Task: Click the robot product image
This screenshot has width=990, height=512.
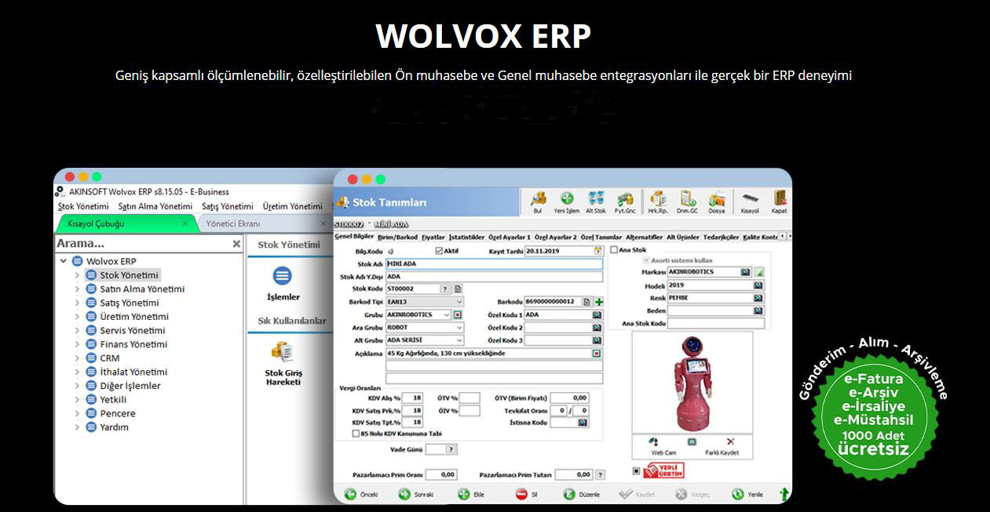Action: (x=692, y=381)
